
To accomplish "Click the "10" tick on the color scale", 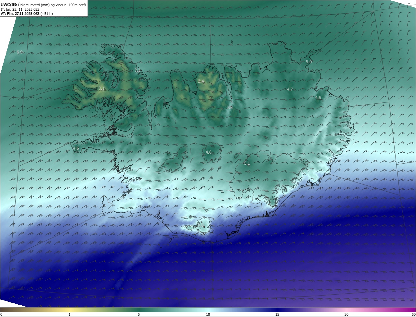I will tap(208, 314).
